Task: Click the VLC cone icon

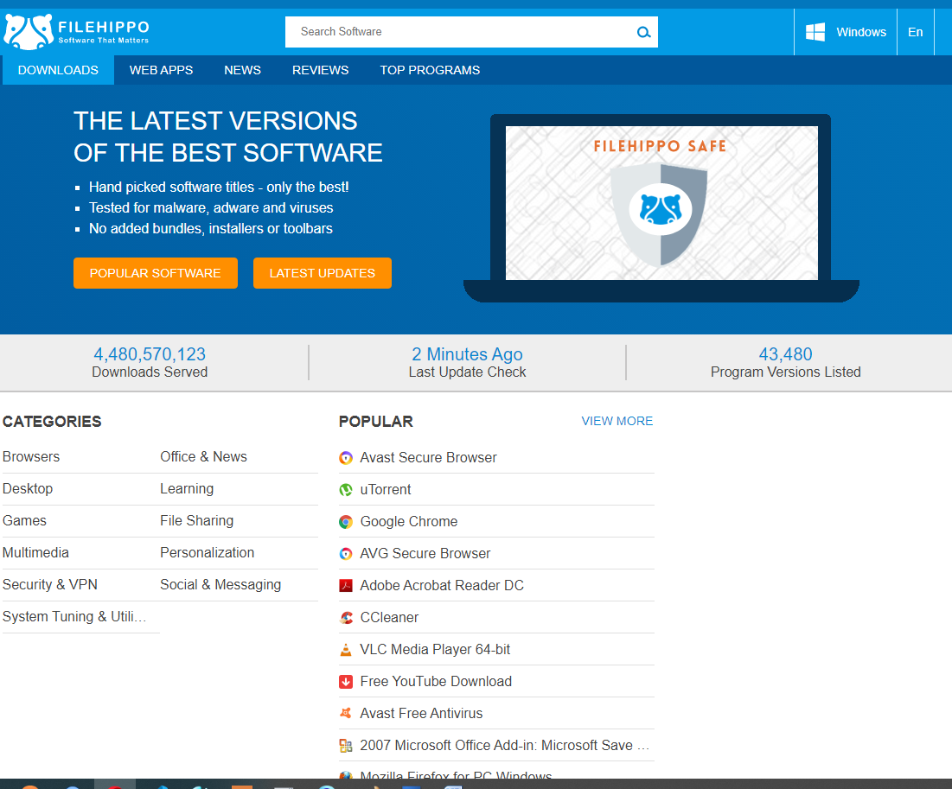Action: pyautogui.click(x=346, y=649)
